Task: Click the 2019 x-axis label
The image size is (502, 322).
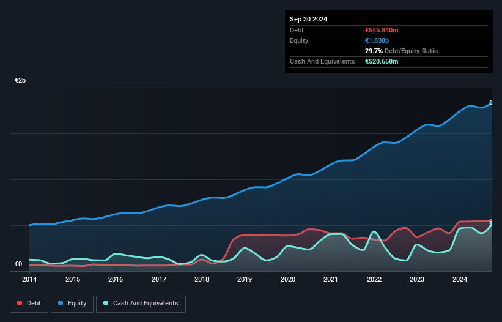Action: [245, 279]
